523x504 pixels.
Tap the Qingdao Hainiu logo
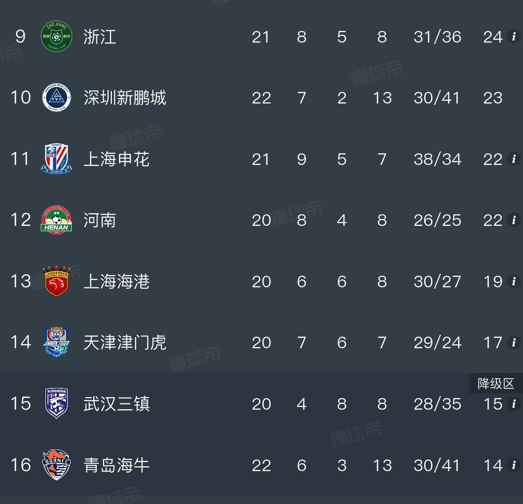coord(56,465)
